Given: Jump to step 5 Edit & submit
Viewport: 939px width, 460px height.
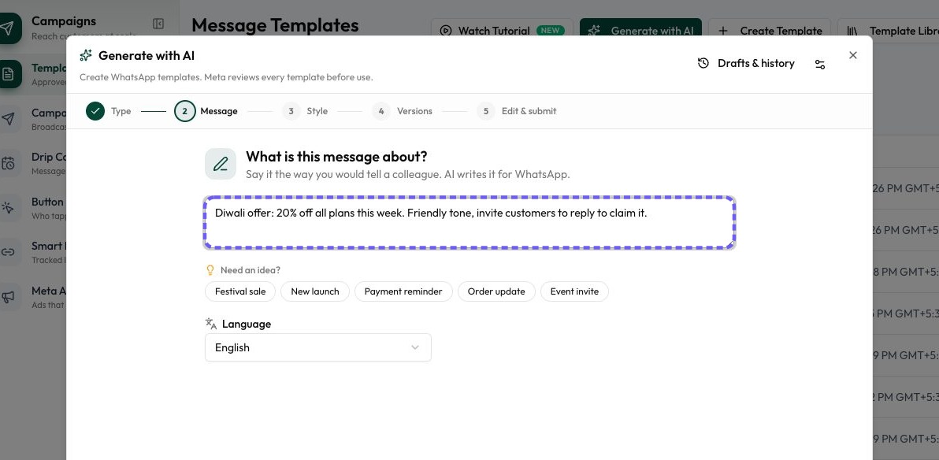Looking at the screenshot, I should point(516,111).
